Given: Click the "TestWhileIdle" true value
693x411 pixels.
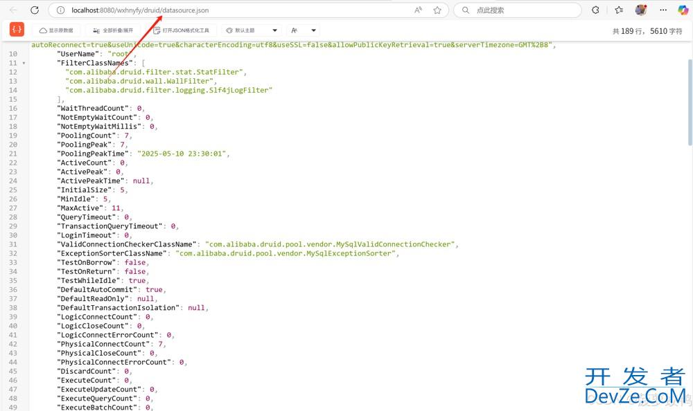Looking at the screenshot, I should (137, 280).
